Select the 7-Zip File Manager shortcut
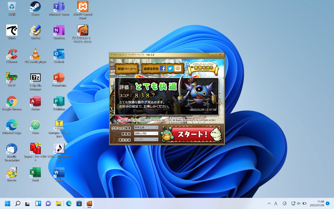The height and width of the screenshot is (209, 334). 35,81
